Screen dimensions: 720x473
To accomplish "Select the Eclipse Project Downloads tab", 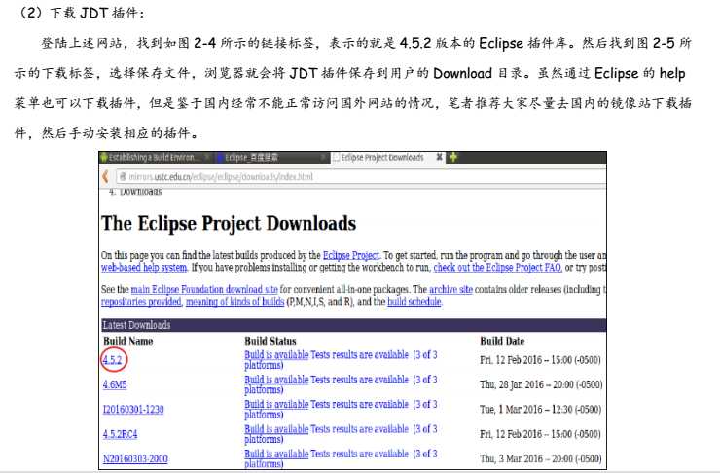I will coord(387,158).
